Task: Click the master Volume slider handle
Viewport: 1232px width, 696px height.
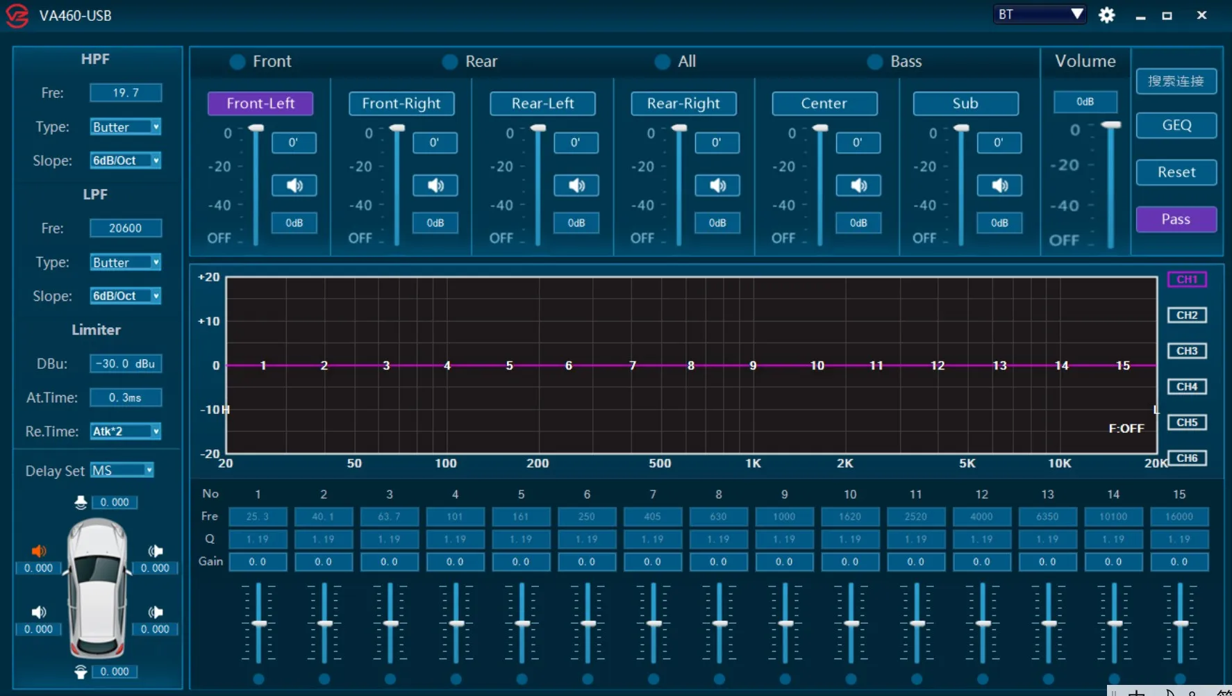Action: pyautogui.click(x=1111, y=125)
